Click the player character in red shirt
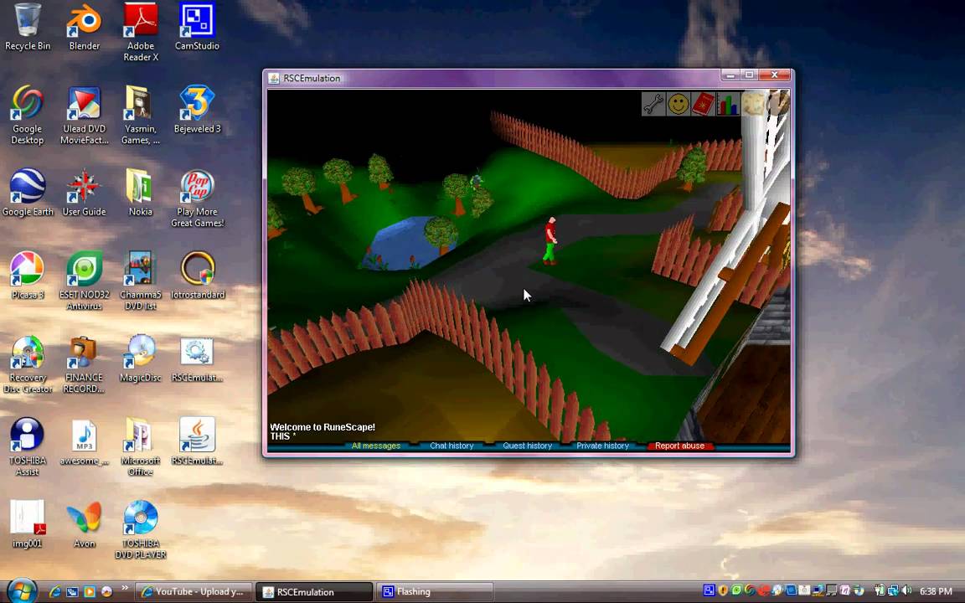The height and width of the screenshot is (603, 965). [550, 241]
